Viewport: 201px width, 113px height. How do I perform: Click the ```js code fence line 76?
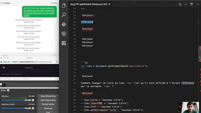coord(84,63)
